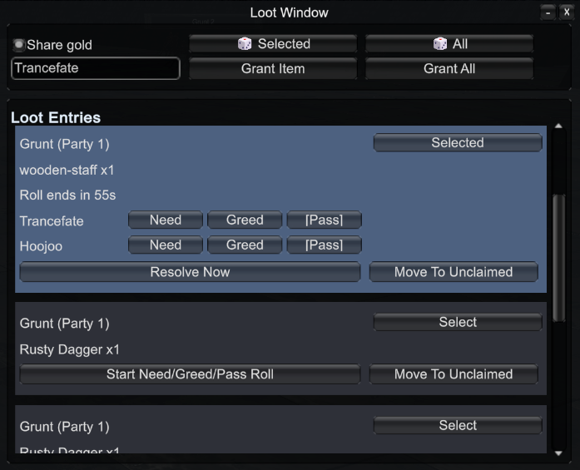Click the 'Loot Entries' heading

(x=56, y=117)
